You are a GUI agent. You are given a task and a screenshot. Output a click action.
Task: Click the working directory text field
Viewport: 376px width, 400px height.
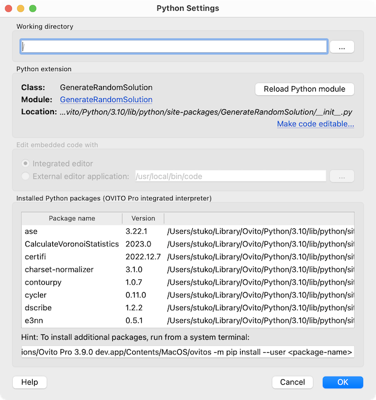(x=174, y=47)
